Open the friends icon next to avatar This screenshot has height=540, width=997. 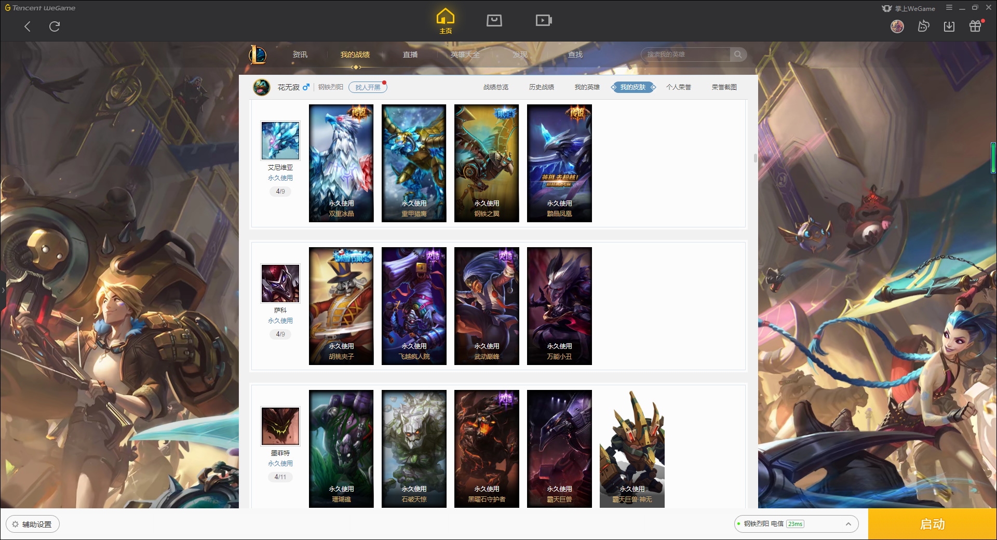point(923,26)
